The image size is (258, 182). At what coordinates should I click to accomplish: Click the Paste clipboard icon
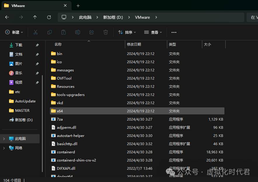click(x=64, y=32)
